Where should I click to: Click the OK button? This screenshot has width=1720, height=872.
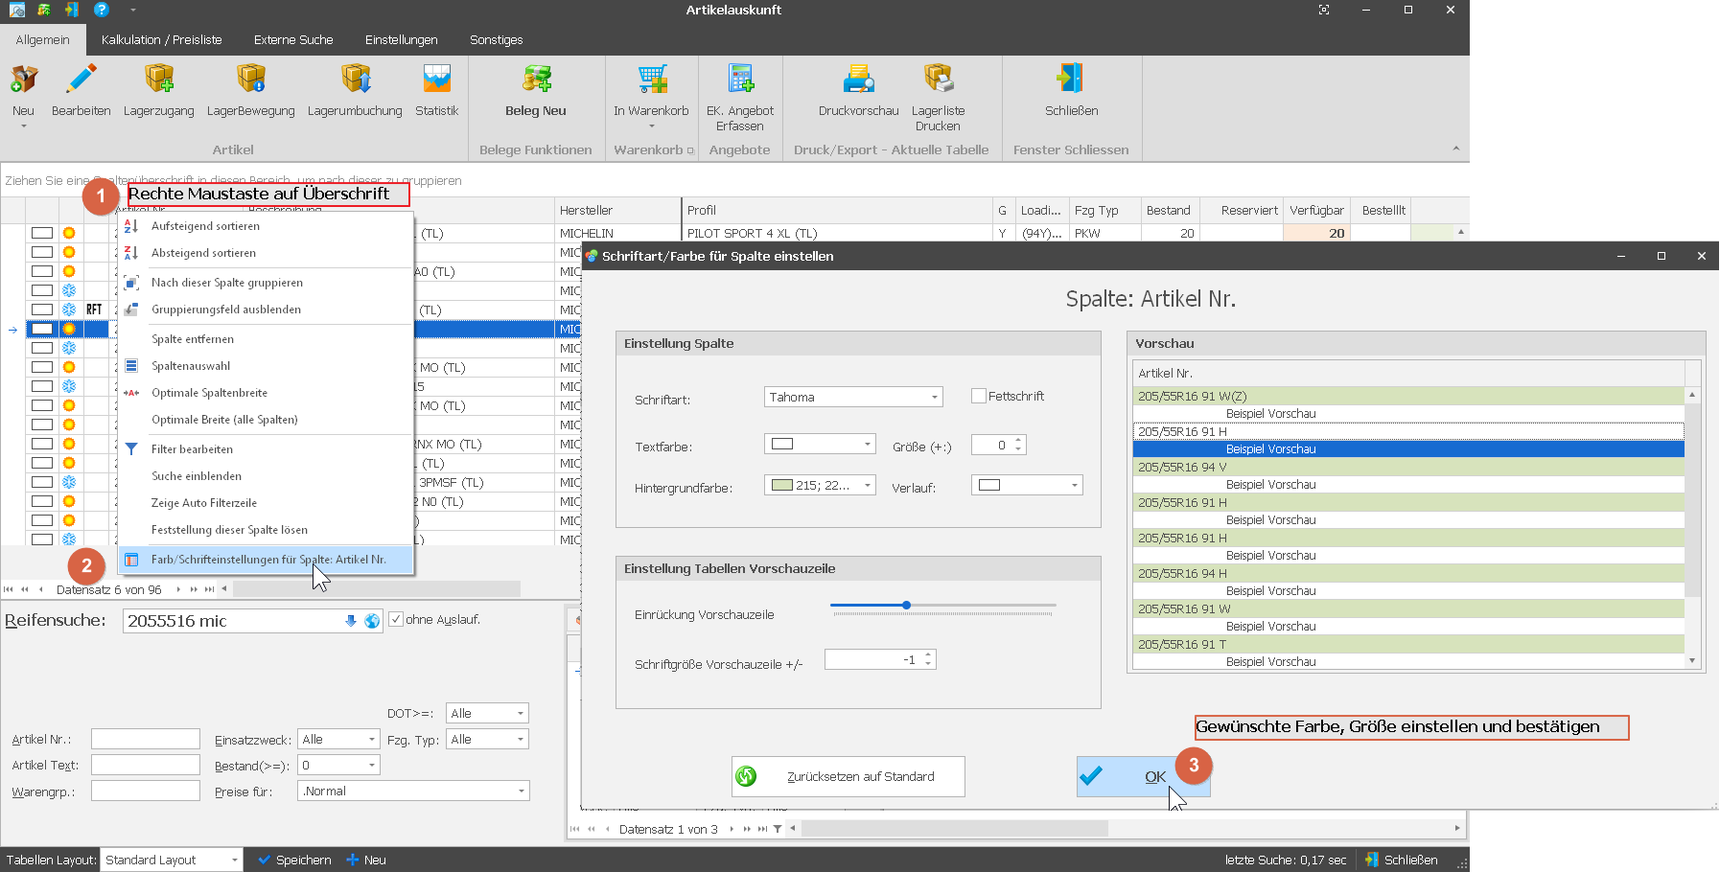tap(1143, 777)
